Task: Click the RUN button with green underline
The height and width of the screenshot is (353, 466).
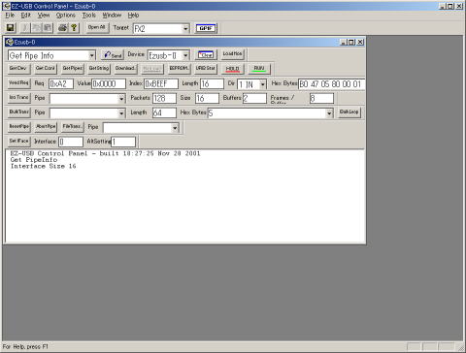Action: (x=259, y=69)
